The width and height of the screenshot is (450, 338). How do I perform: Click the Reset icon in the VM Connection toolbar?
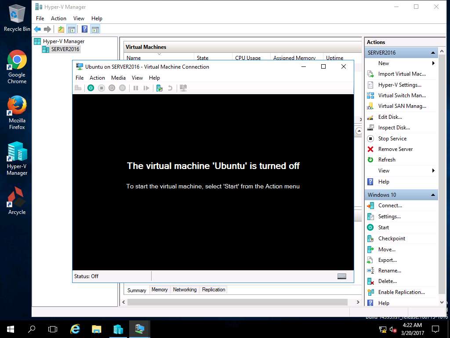146,88
